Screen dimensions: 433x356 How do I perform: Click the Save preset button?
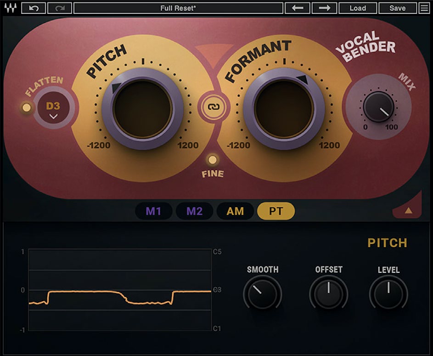click(x=397, y=8)
